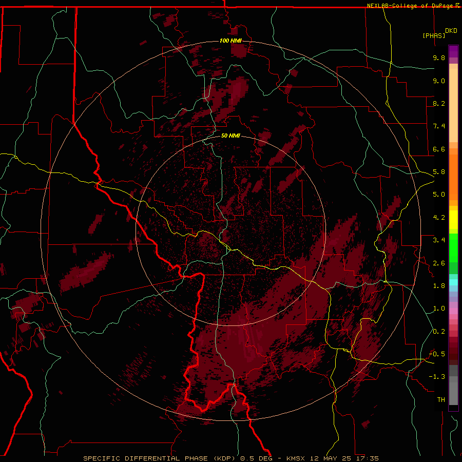Select the cyan band of the color bar
The height and width of the screenshot is (462, 462).
coord(453,282)
